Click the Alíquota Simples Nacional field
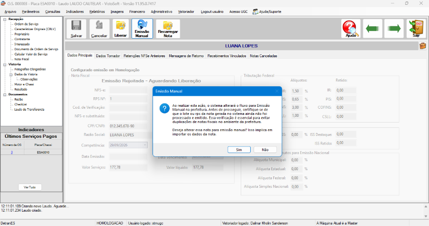Viewport: 429px width, 226px height. click(x=296, y=186)
